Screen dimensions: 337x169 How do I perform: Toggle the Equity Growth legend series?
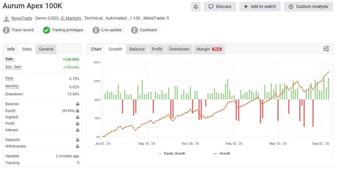click(x=171, y=153)
